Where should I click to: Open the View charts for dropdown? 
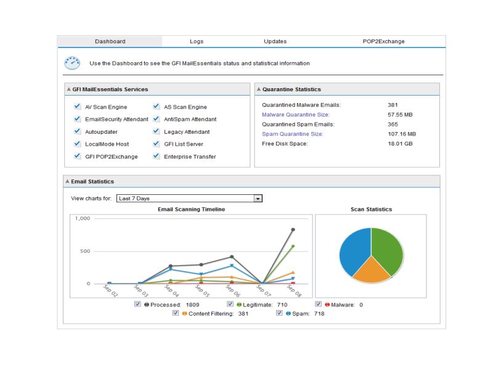pyautogui.click(x=189, y=199)
